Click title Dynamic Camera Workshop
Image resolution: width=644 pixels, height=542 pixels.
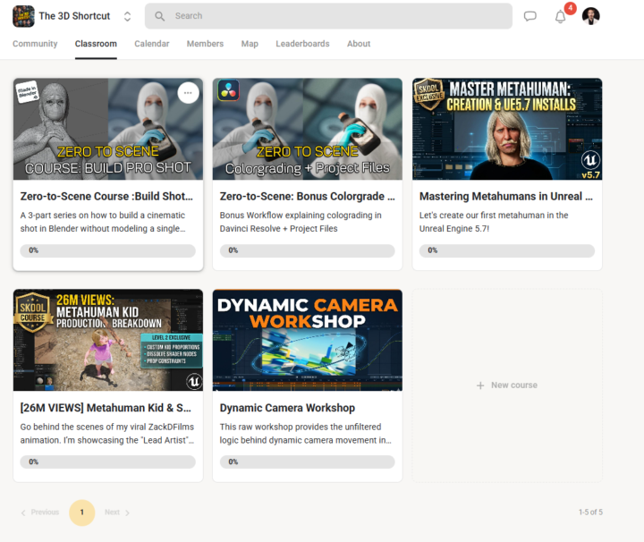click(x=287, y=408)
